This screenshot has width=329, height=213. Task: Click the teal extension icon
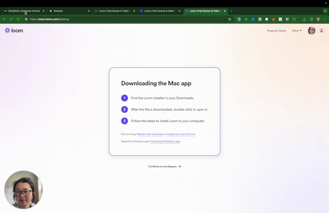(x=246, y=19)
